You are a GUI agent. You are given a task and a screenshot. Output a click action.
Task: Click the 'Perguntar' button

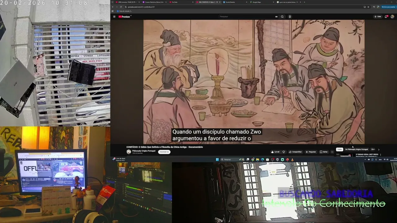point(311,152)
